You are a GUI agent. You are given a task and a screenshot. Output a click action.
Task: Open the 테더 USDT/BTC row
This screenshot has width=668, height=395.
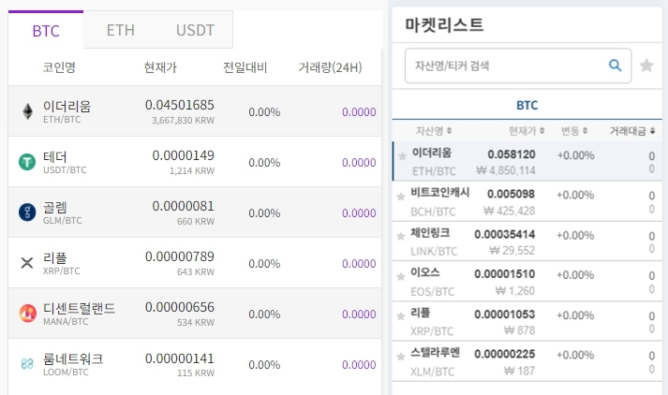click(x=195, y=162)
